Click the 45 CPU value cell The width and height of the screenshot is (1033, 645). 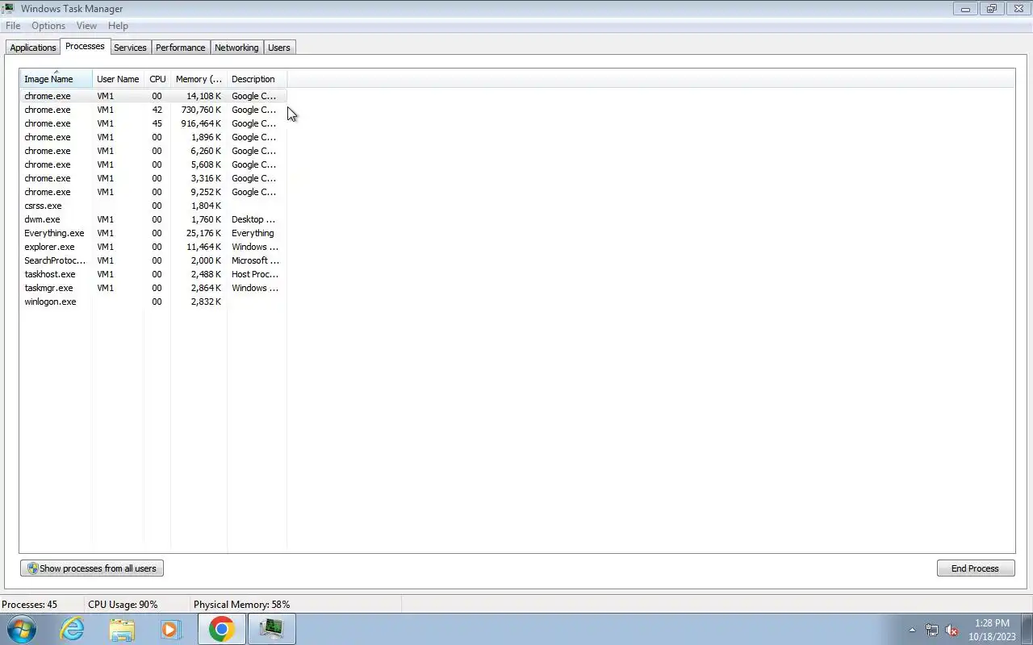coord(157,123)
